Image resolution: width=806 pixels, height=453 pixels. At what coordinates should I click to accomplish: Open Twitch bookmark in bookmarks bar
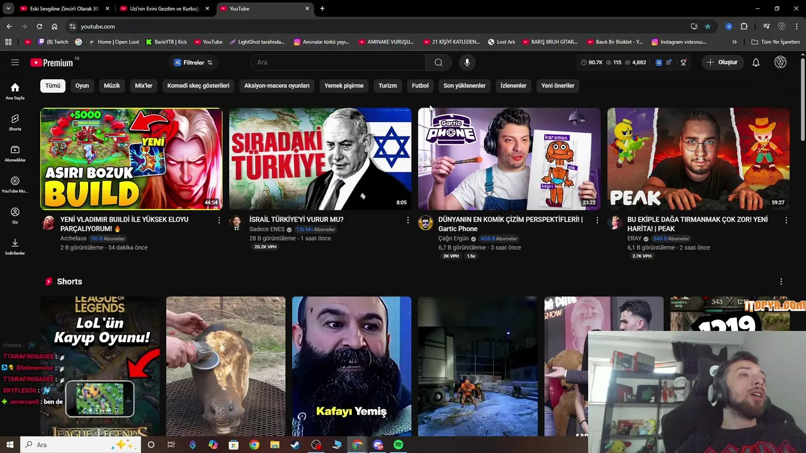[53, 42]
